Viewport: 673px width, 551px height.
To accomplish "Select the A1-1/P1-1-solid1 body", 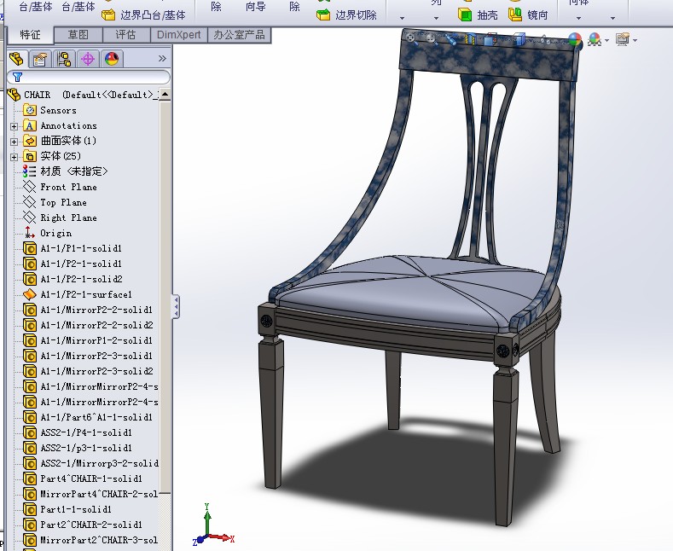I will (x=81, y=248).
